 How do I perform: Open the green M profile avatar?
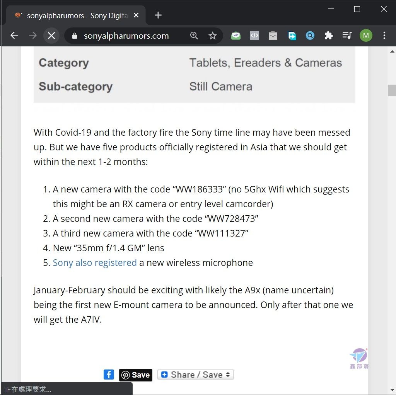(x=366, y=36)
